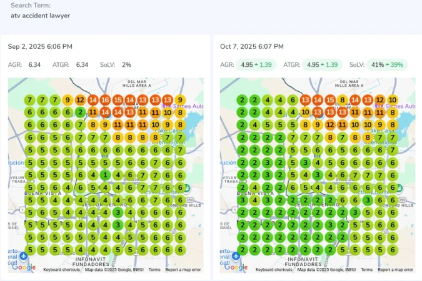Click the ATGR 4.95 change badge
Viewport: 422px width, 281px height.
(x=321, y=65)
